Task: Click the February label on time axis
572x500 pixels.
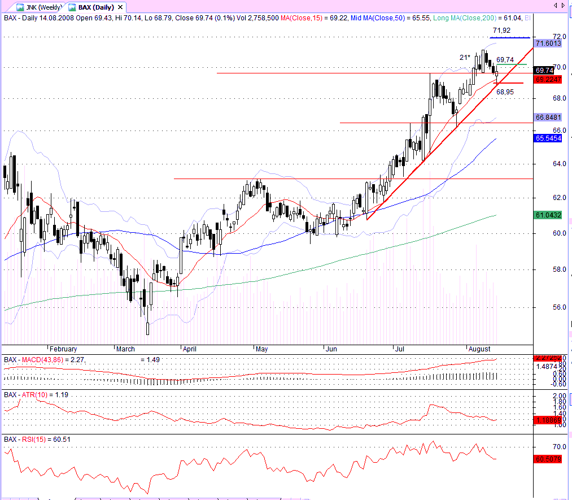Action: coord(63,349)
